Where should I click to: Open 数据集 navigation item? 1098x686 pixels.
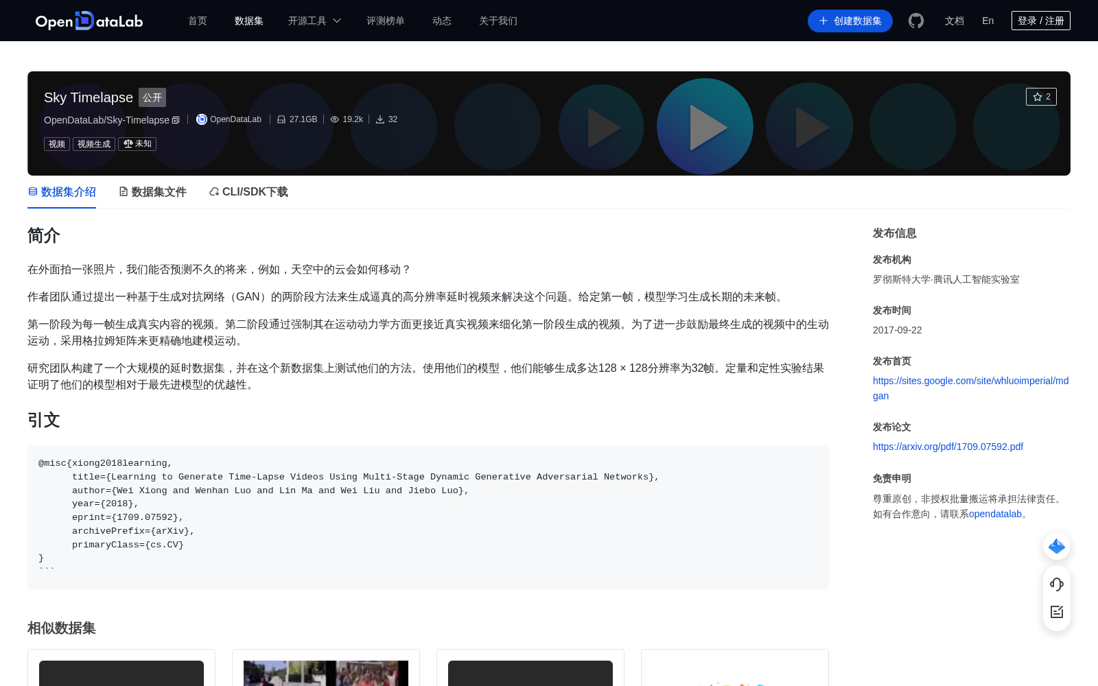coord(249,21)
